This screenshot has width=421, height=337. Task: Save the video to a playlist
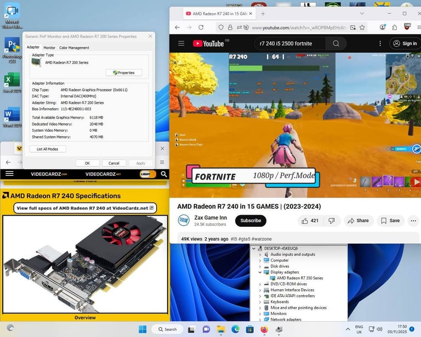point(391,221)
